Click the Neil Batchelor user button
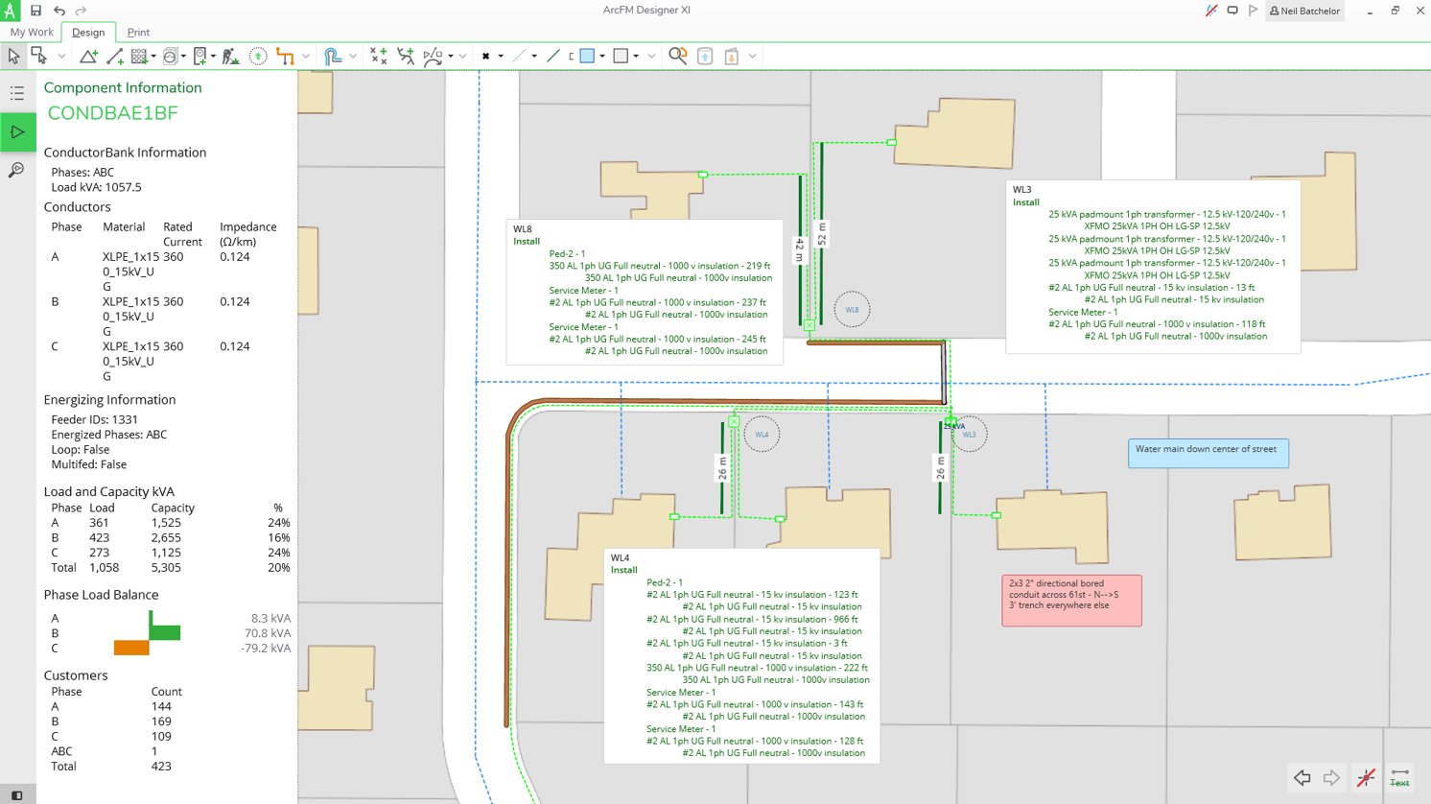The width and height of the screenshot is (1431, 804). pyautogui.click(x=1304, y=11)
